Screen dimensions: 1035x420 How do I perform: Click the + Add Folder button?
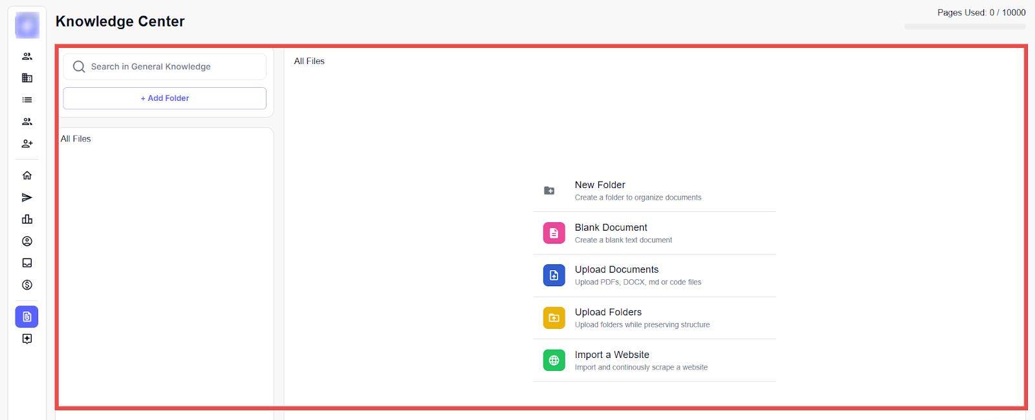tap(165, 98)
